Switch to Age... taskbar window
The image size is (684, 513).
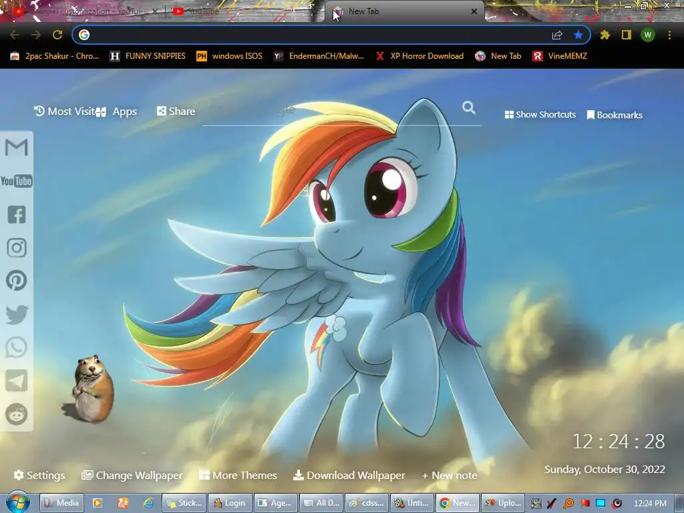coord(275,503)
